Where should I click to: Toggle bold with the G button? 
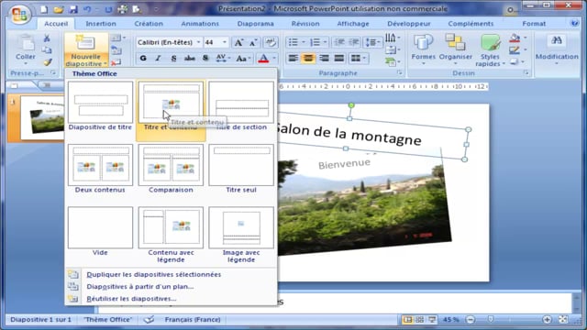coord(143,58)
